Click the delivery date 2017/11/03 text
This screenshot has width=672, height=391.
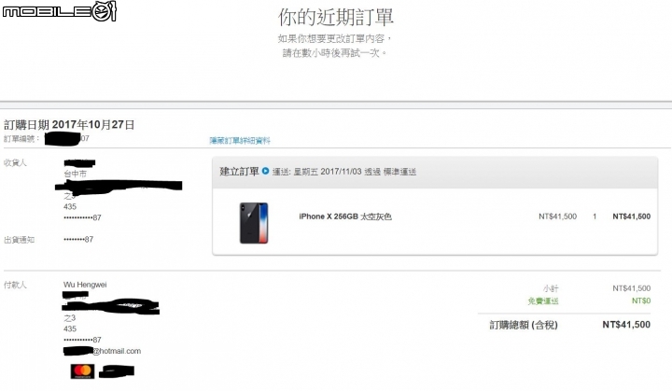(x=342, y=172)
